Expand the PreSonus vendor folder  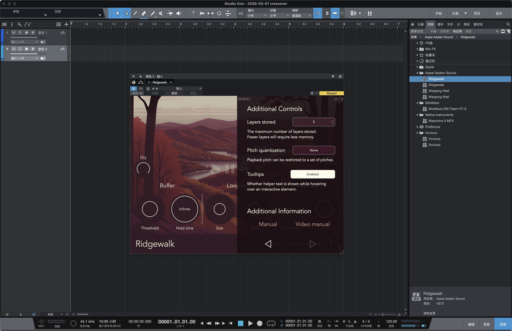click(x=417, y=127)
